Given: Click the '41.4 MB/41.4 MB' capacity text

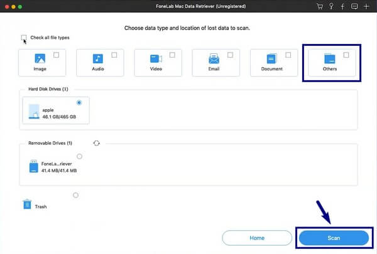Looking at the screenshot, I should point(59,171).
